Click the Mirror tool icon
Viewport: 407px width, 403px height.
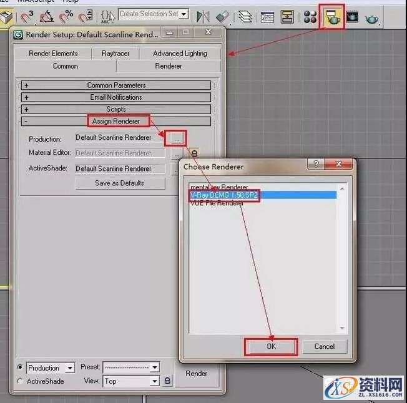203,17
